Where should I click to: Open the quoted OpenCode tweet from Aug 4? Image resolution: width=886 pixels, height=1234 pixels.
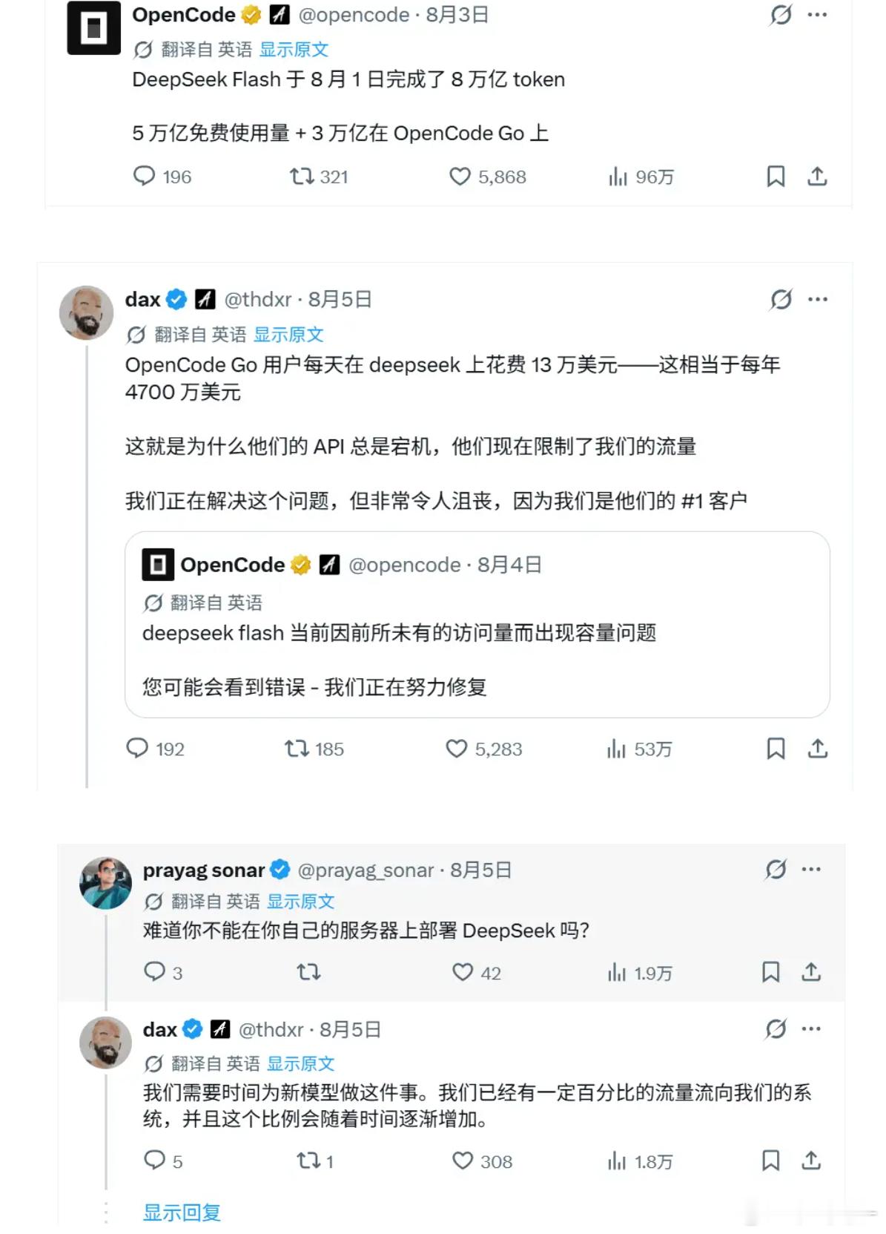(477, 624)
